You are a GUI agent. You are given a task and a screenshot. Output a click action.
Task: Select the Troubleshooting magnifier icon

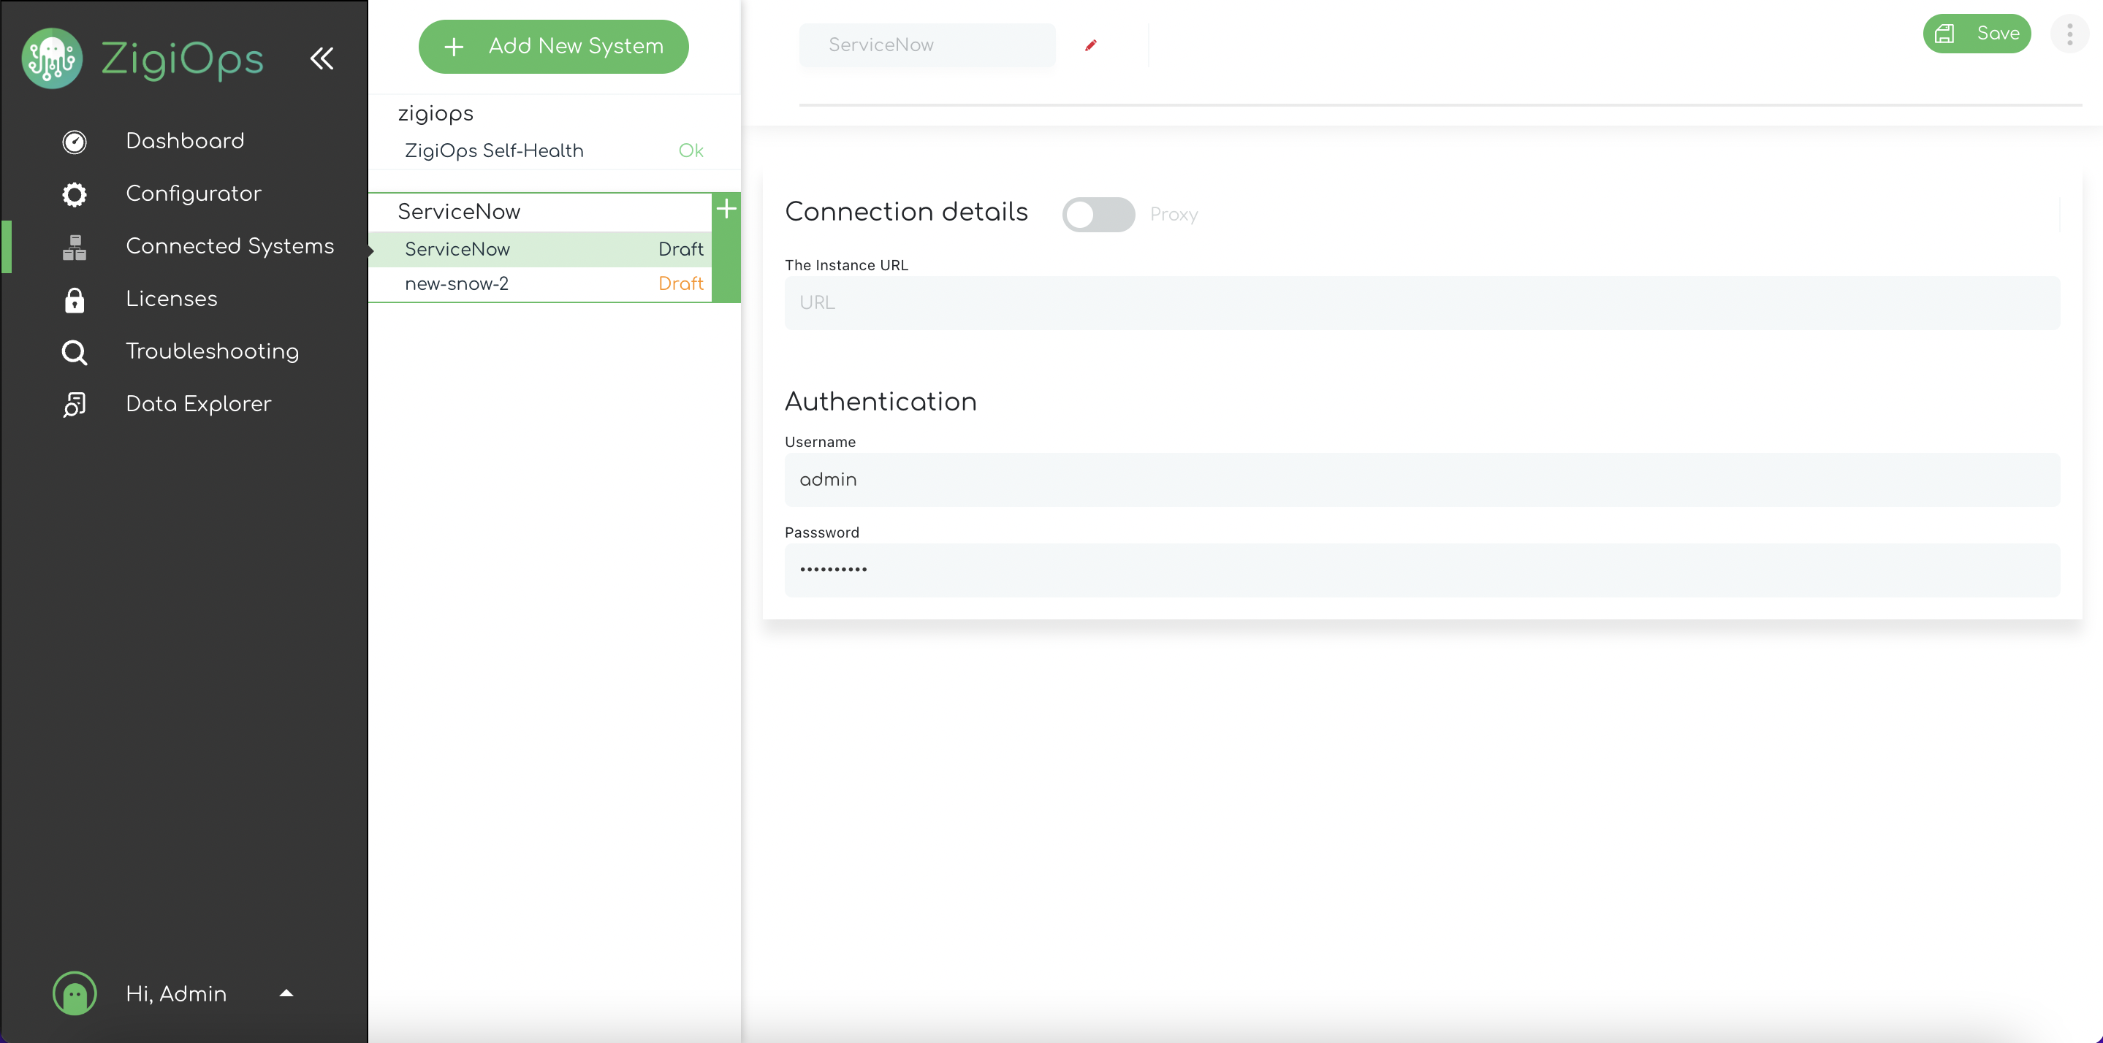(x=74, y=352)
